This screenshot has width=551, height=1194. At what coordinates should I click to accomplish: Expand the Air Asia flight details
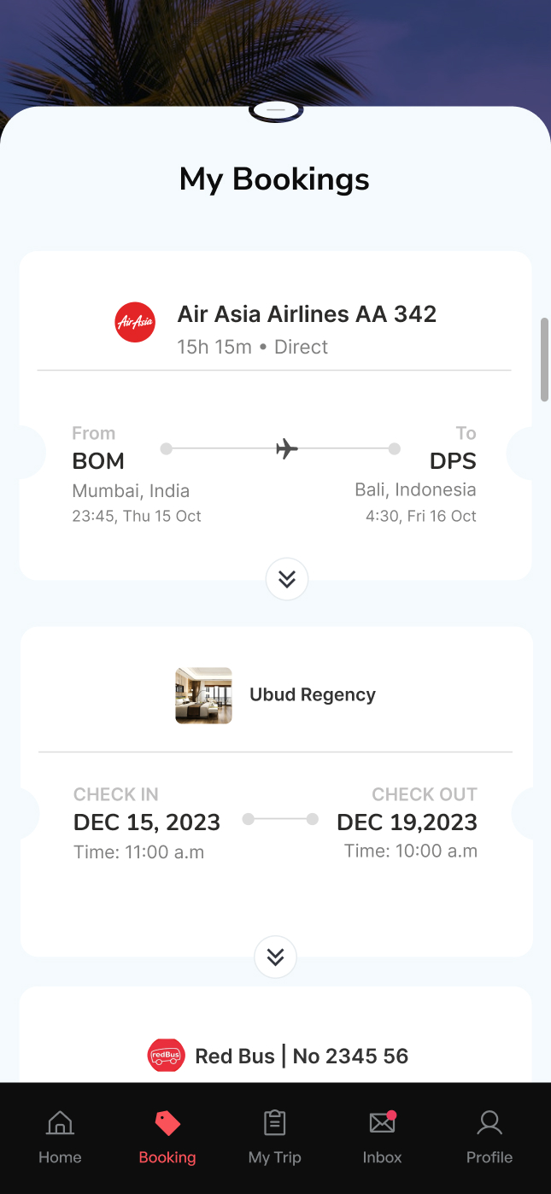click(x=287, y=580)
